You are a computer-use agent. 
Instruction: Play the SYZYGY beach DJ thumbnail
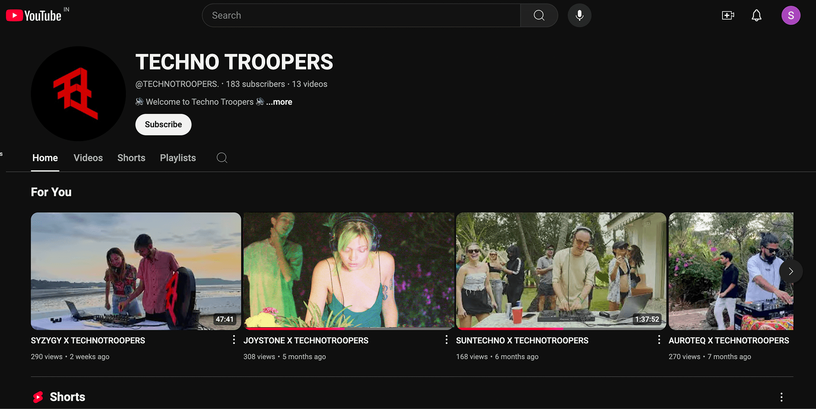pos(136,271)
